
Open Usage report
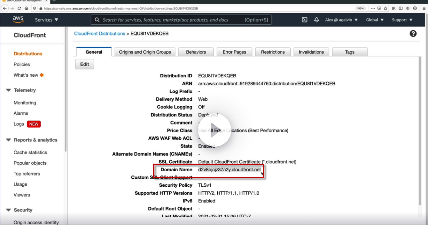(x=20, y=184)
